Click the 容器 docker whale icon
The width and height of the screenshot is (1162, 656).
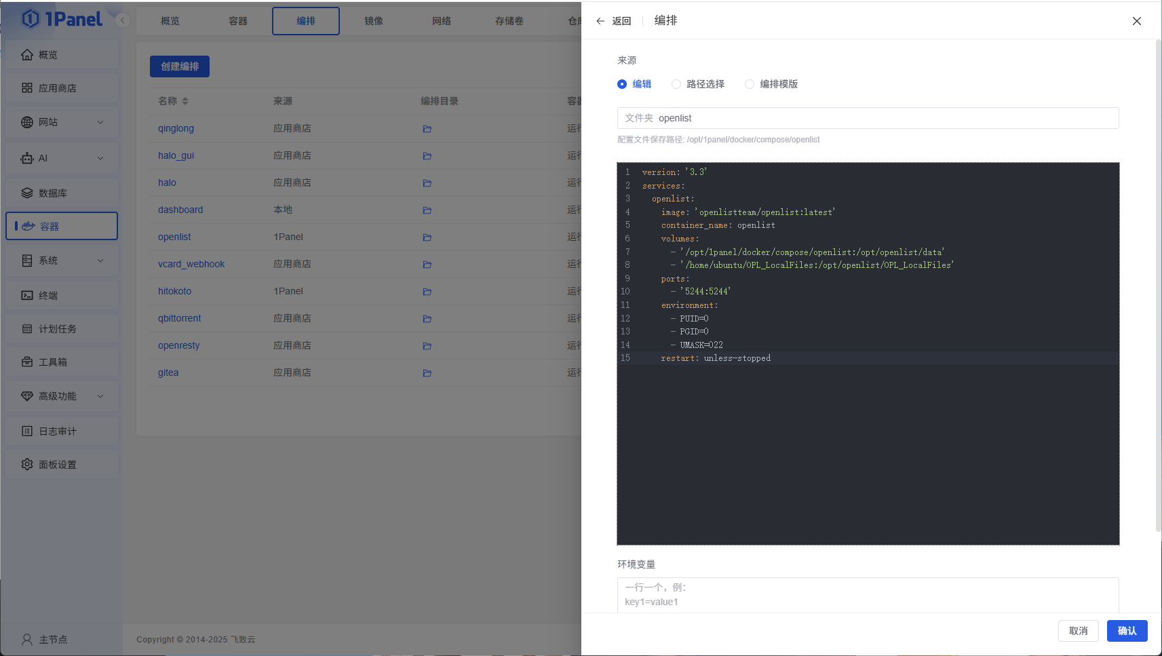pyautogui.click(x=28, y=226)
